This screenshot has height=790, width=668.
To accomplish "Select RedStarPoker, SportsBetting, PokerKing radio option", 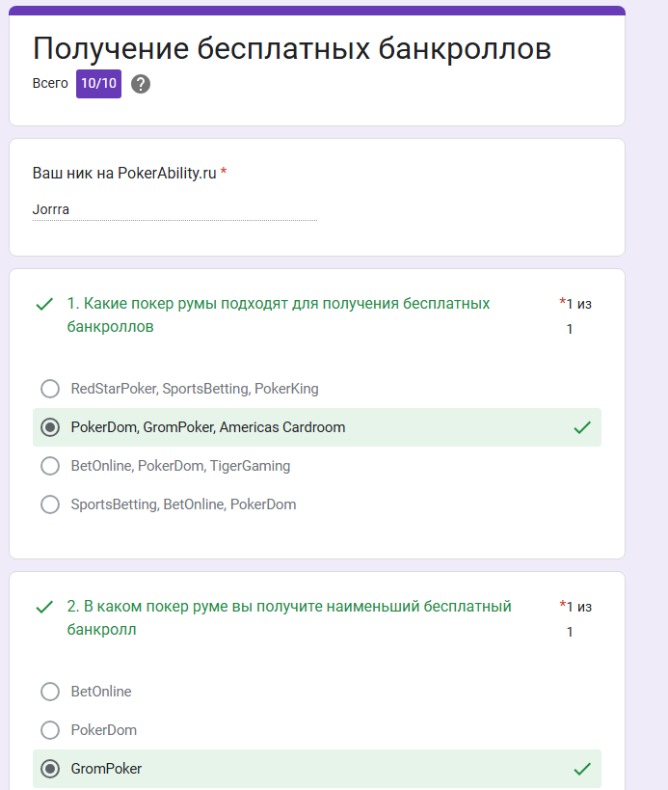I will 50,389.
